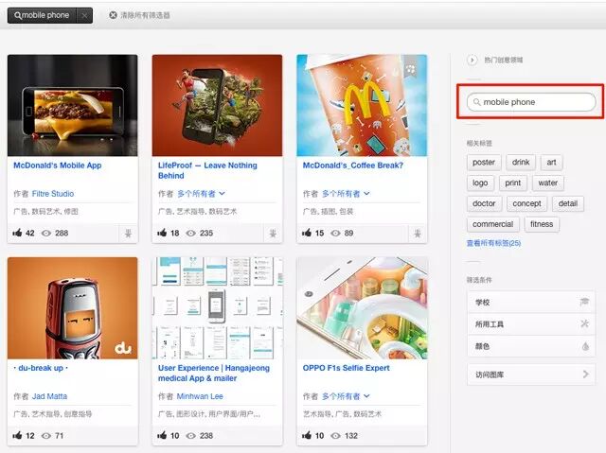This screenshot has width=606, height=453.
Task: Select the print tag
Action: 513,183
